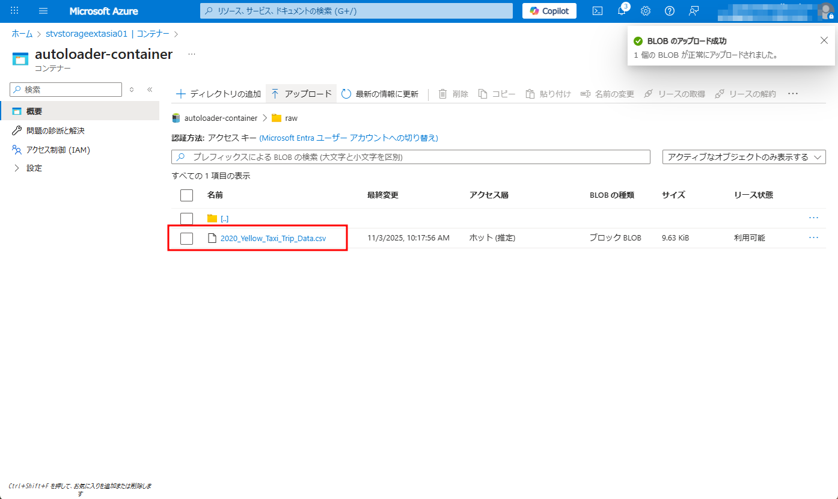Click the refresh icon labeled 最新の情報に更新

pyautogui.click(x=380, y=94)
